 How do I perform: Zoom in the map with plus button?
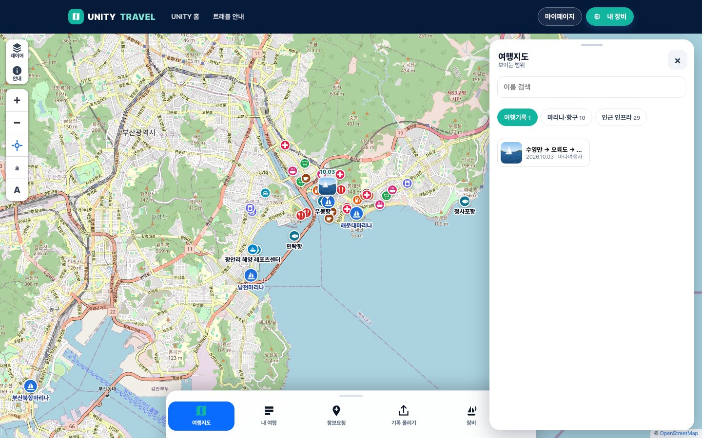17,100
